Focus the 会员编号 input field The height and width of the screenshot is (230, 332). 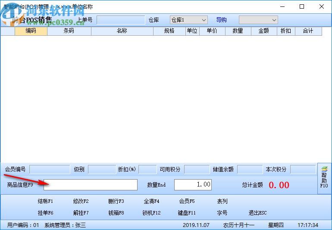(50, 169)
